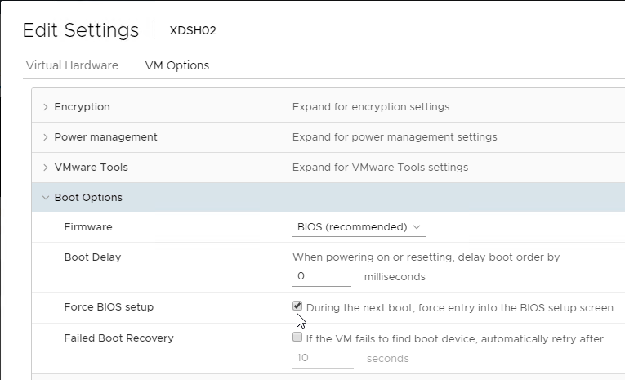
Task: Expand the VMware Tools section chevron
Action: pos(46,168)
